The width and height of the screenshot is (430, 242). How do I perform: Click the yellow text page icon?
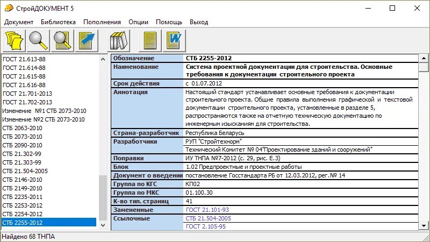(150, 41)
